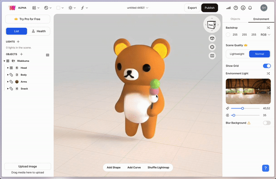This screenshot has width=276, height=179.
Task: Switch to List view
Action: tap(17, 31)
